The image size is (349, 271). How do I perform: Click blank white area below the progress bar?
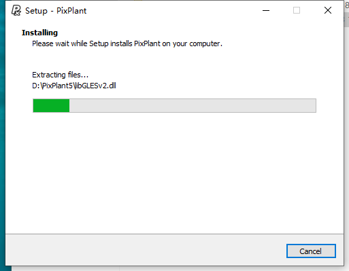point(175,172)
